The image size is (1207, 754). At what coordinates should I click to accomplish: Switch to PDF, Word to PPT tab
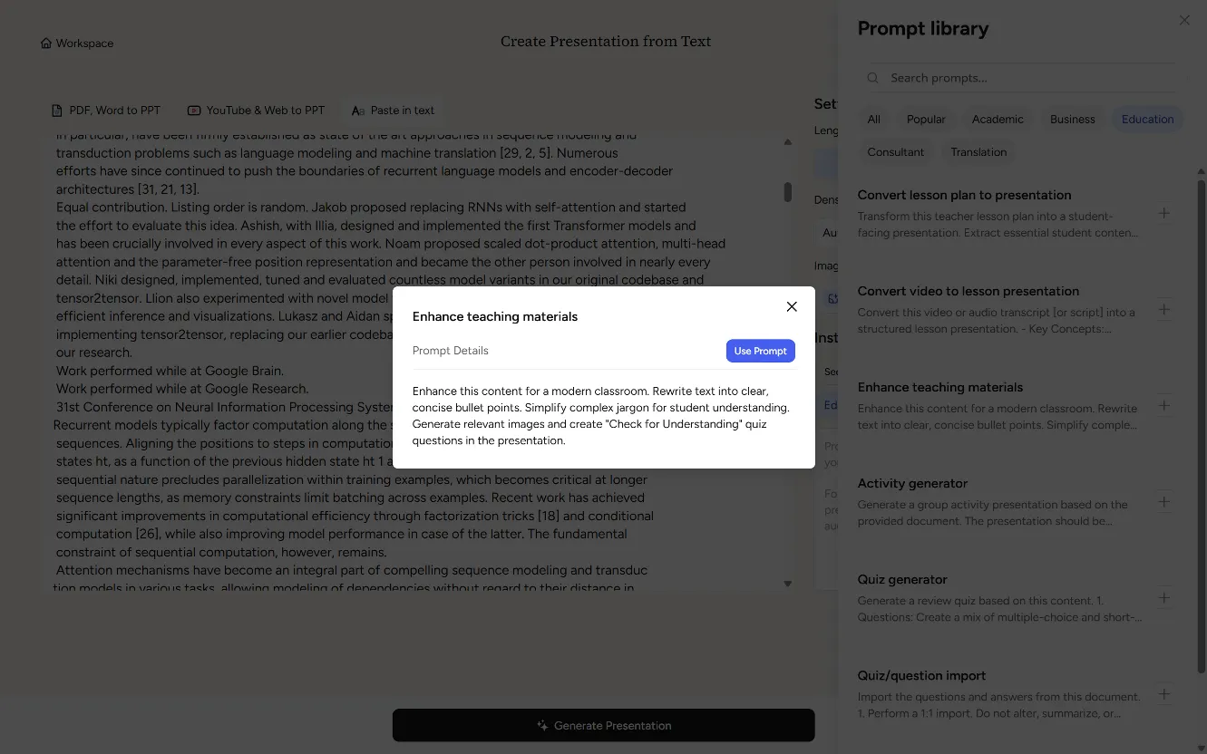coord(105,111)
